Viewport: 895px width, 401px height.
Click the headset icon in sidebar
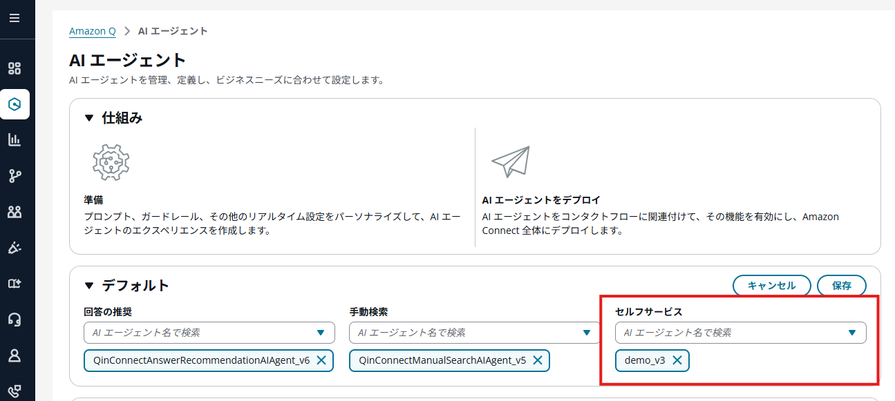[15, 320]
